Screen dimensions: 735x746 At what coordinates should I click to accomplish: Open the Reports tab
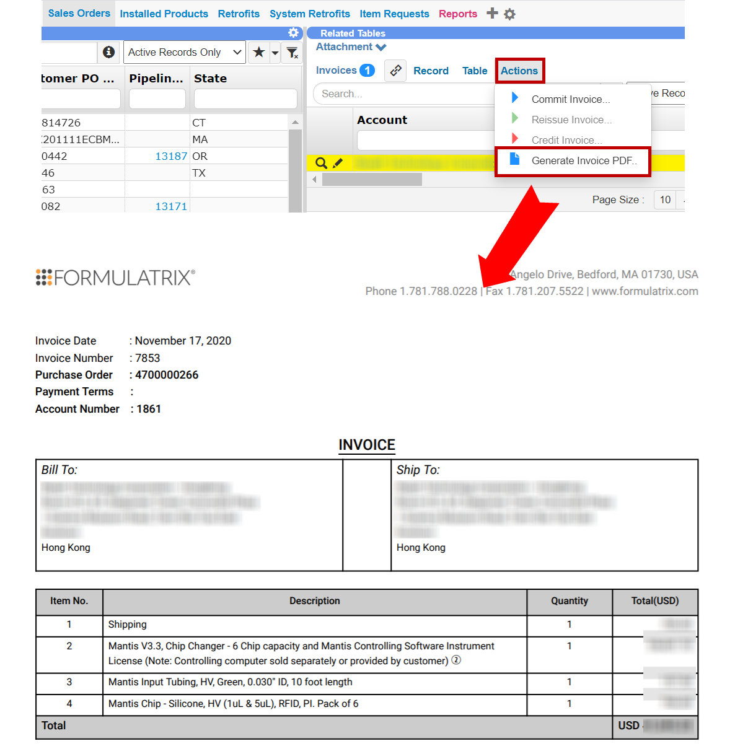(457, 14)
